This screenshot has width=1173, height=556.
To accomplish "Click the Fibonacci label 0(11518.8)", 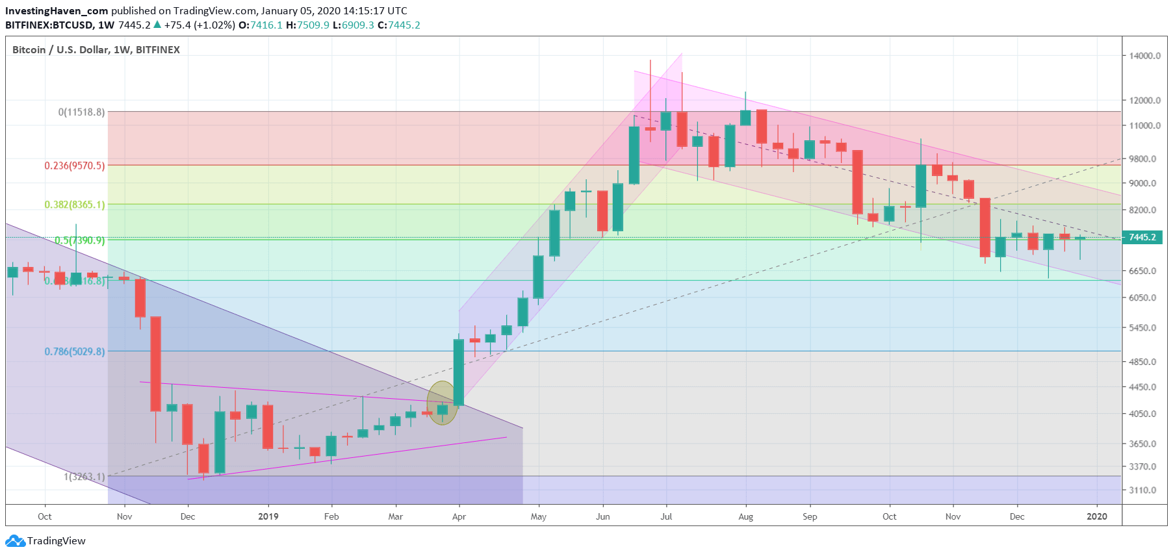I will pyautogui.click(x=81, y=112).
